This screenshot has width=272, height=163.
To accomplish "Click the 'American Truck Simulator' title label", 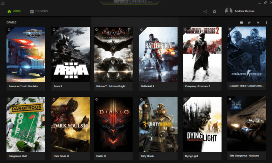I will coord(24,86).
